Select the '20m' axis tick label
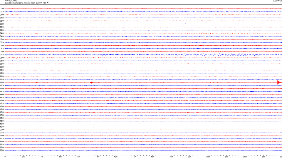 (190, 157)
